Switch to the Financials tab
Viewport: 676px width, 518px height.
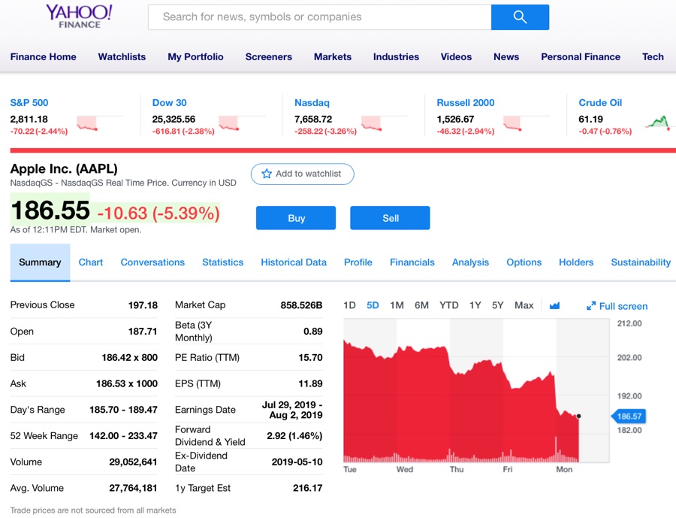[x=412, y=262]
